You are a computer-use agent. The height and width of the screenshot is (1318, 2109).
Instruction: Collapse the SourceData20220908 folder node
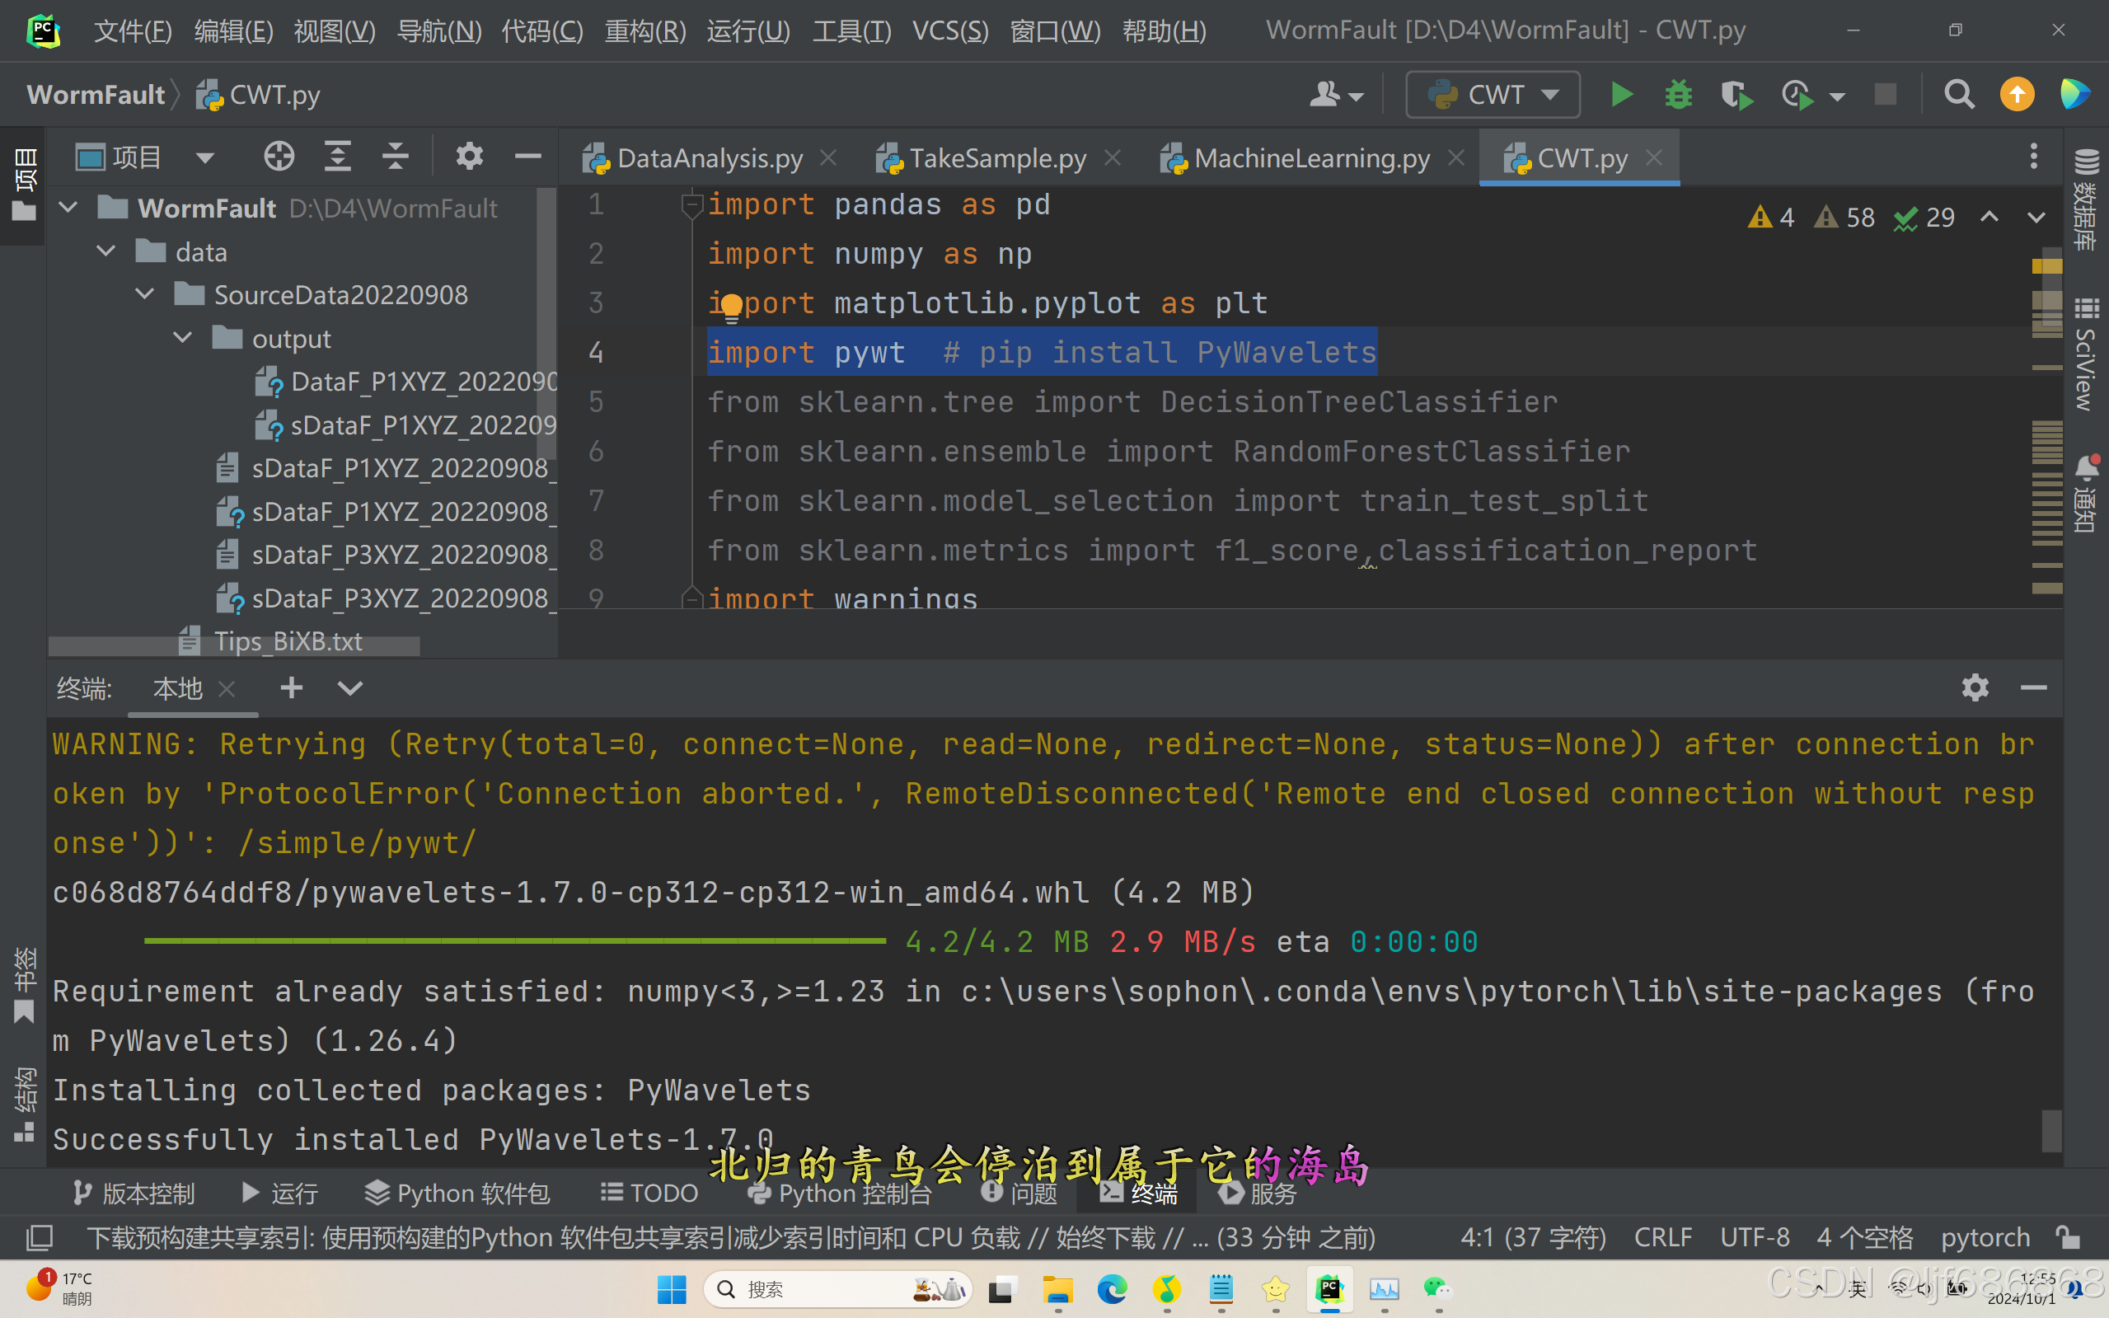146,294
